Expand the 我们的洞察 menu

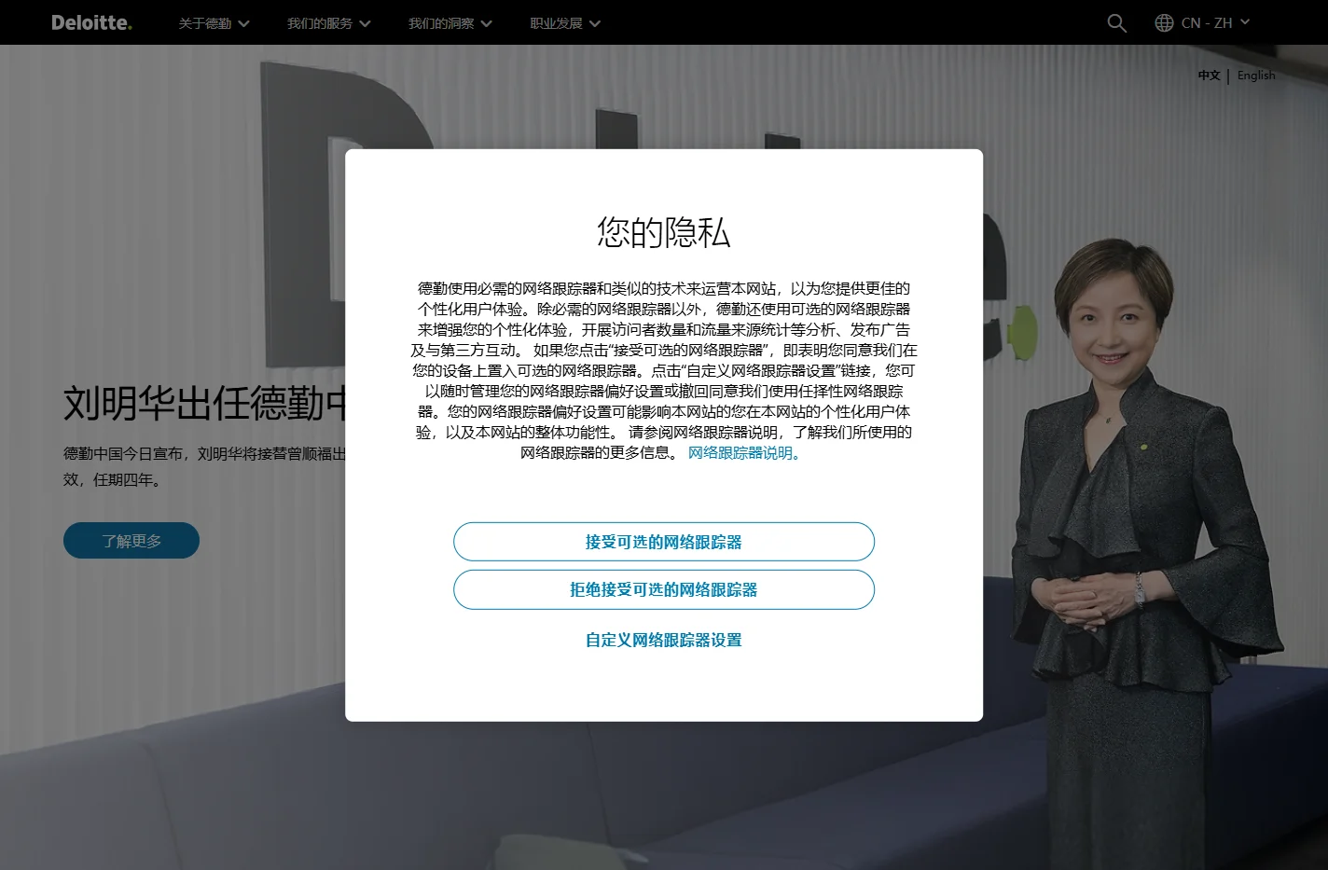coord(450,23)
